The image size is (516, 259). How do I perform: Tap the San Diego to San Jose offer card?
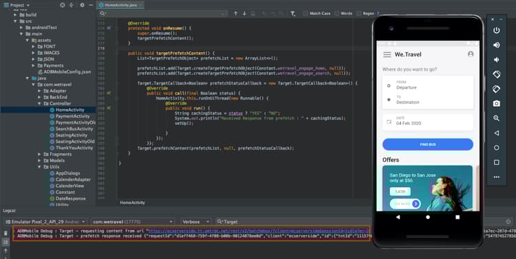(x=427, y=188)
